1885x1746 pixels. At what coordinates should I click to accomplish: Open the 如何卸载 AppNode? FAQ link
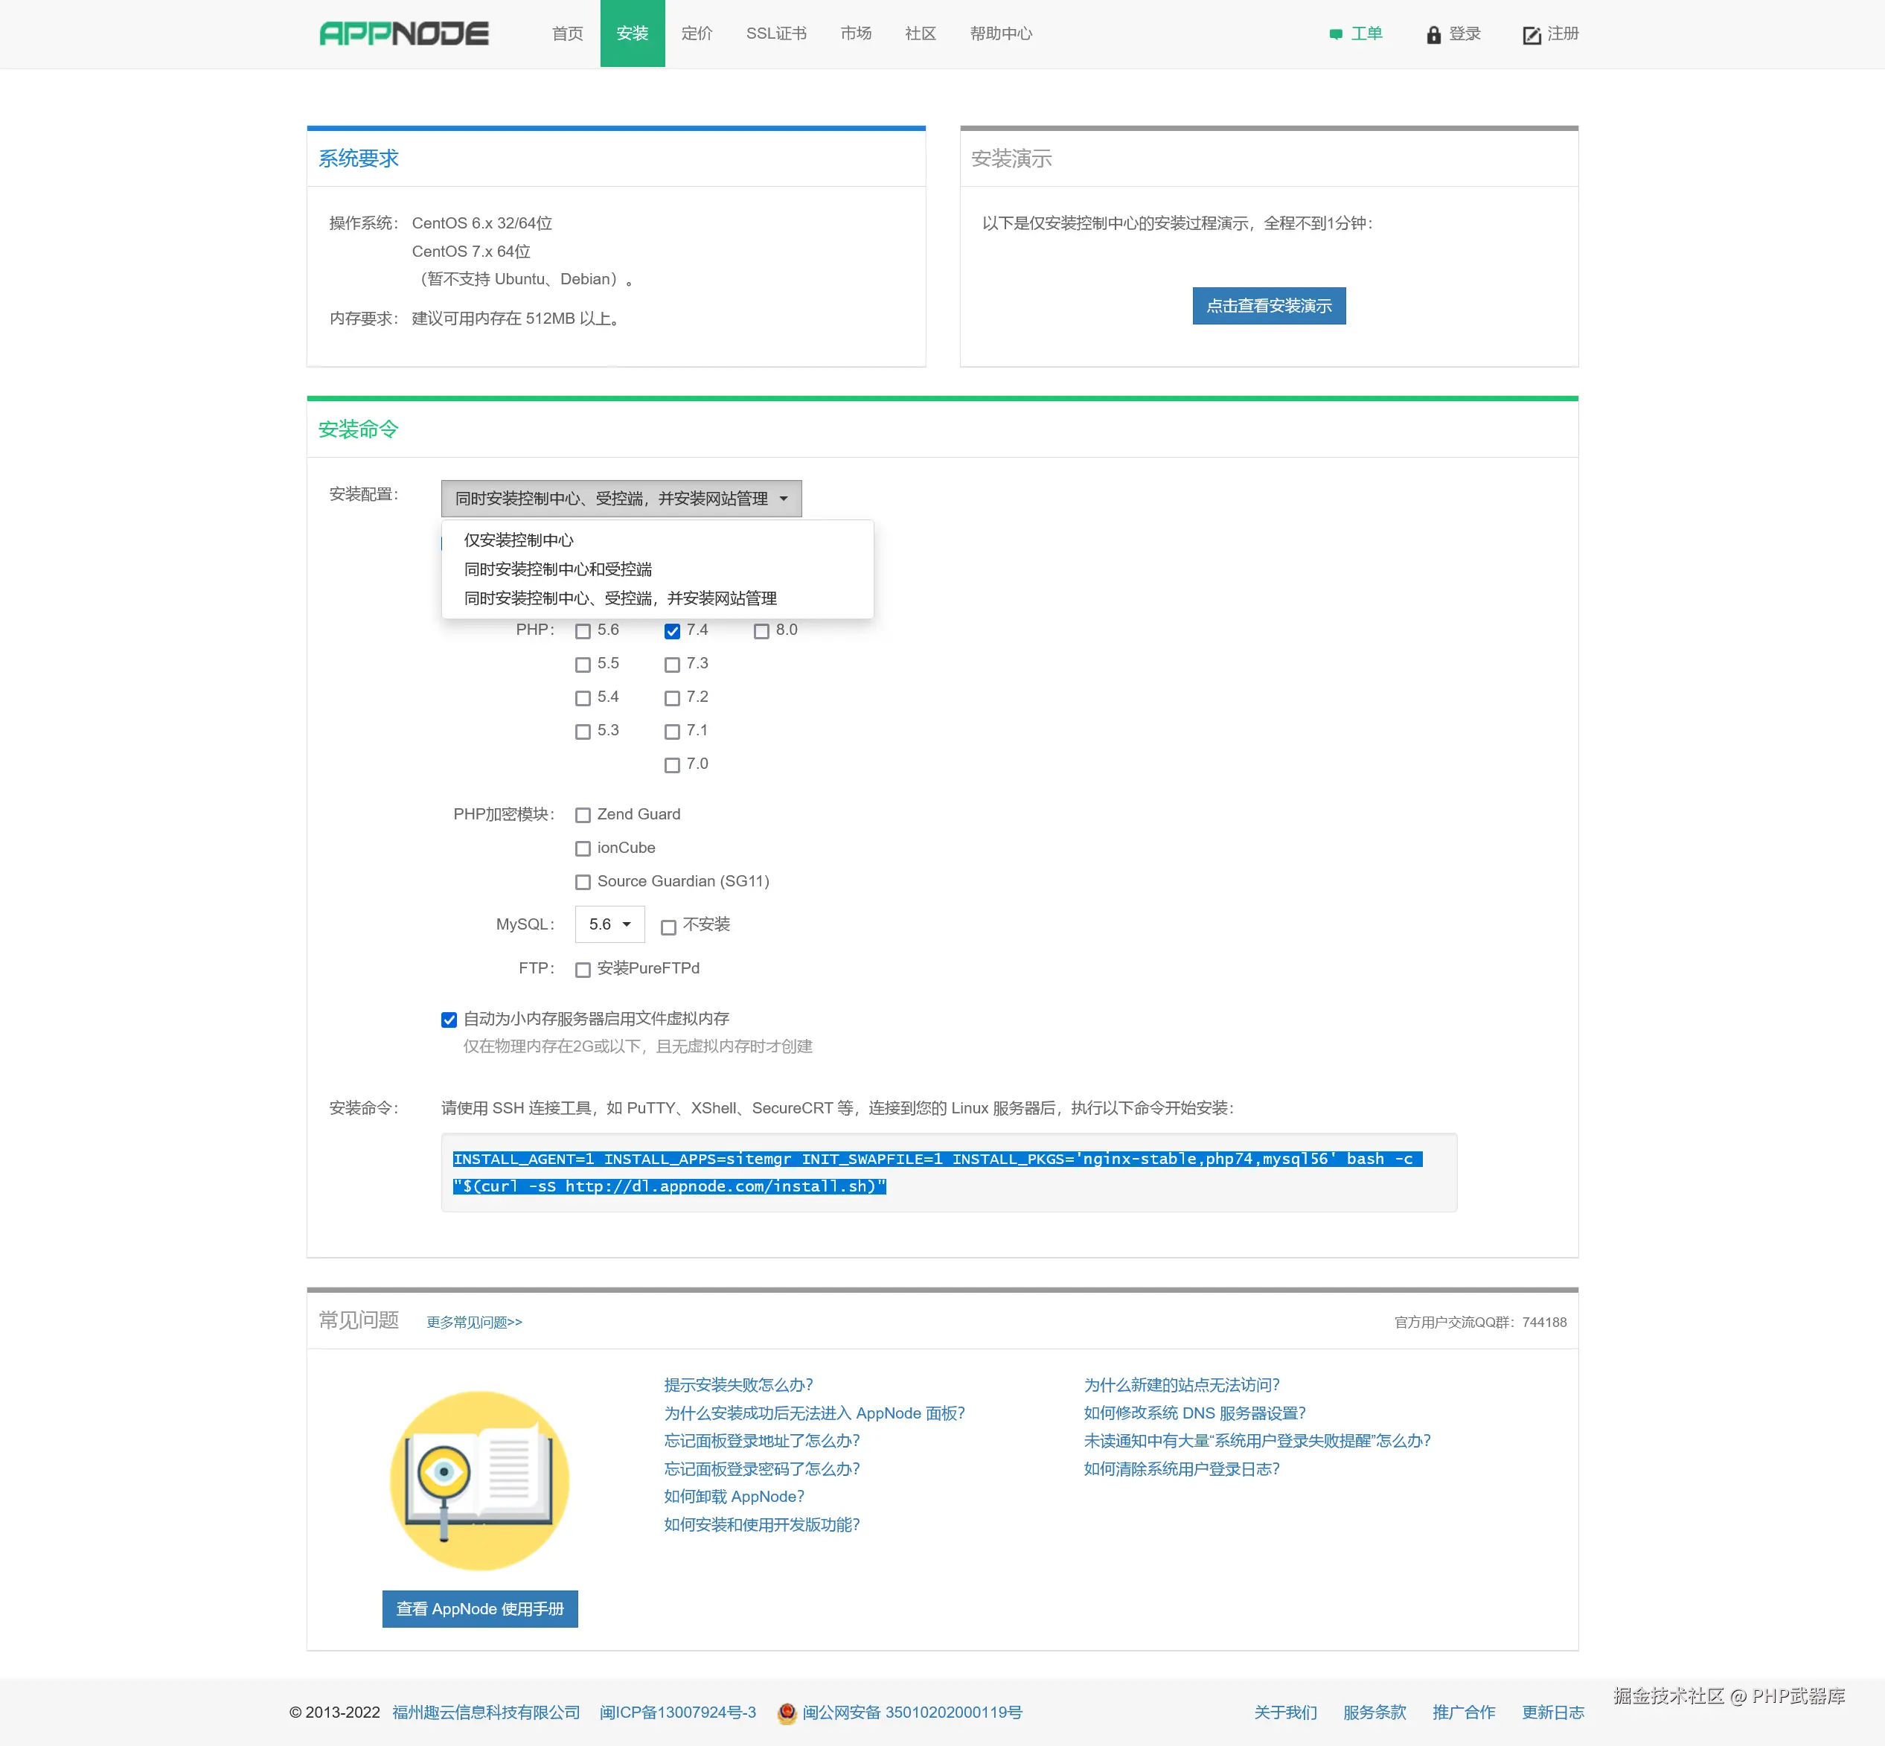733,1497
